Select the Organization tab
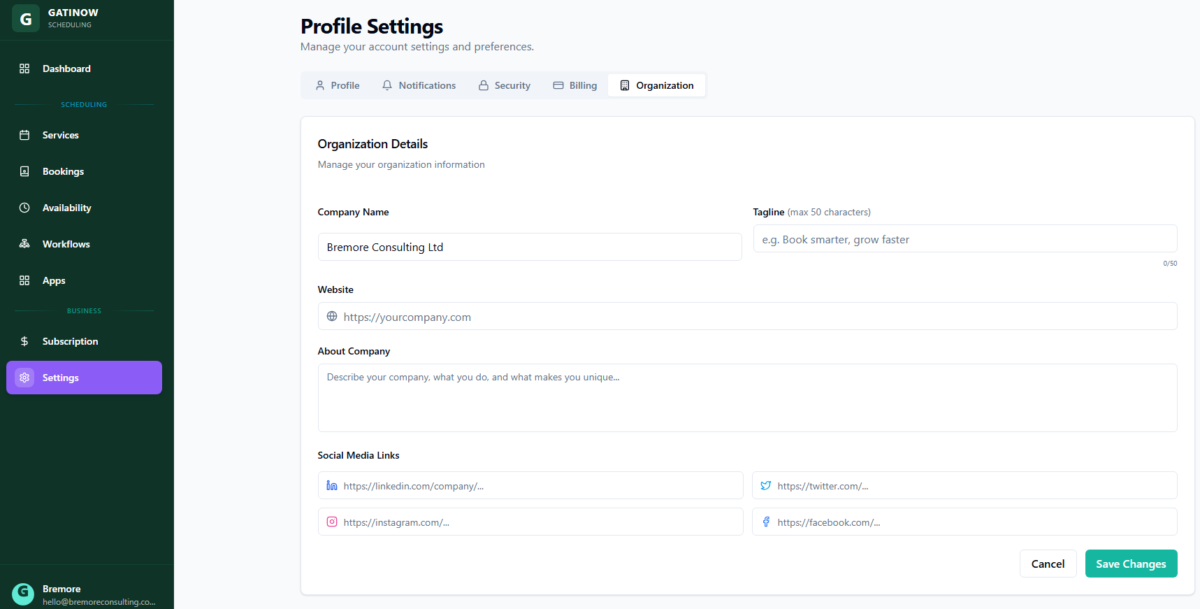The width and height of the screenshot is (1200, 609). coord(657,85)
